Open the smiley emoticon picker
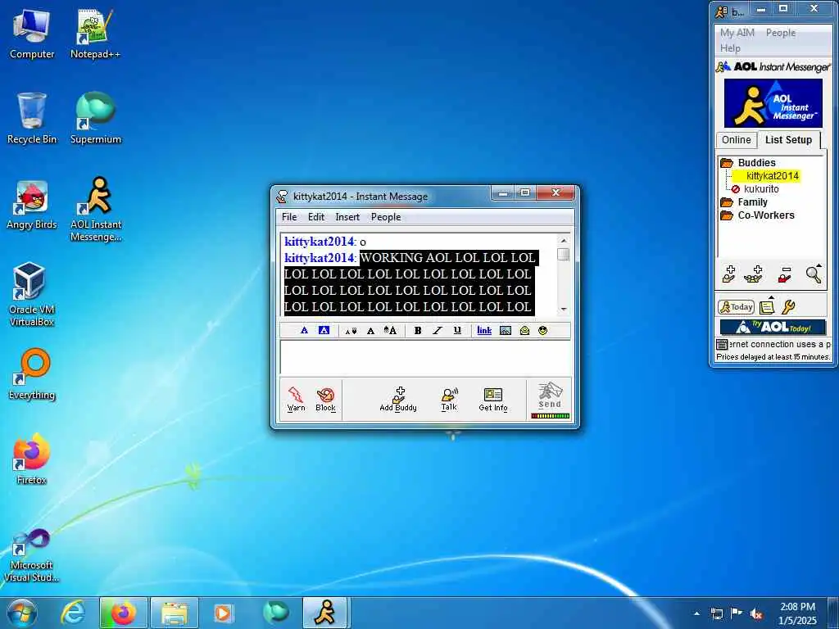The width and height of the screenshot is (839, 629). coord(543,331)
